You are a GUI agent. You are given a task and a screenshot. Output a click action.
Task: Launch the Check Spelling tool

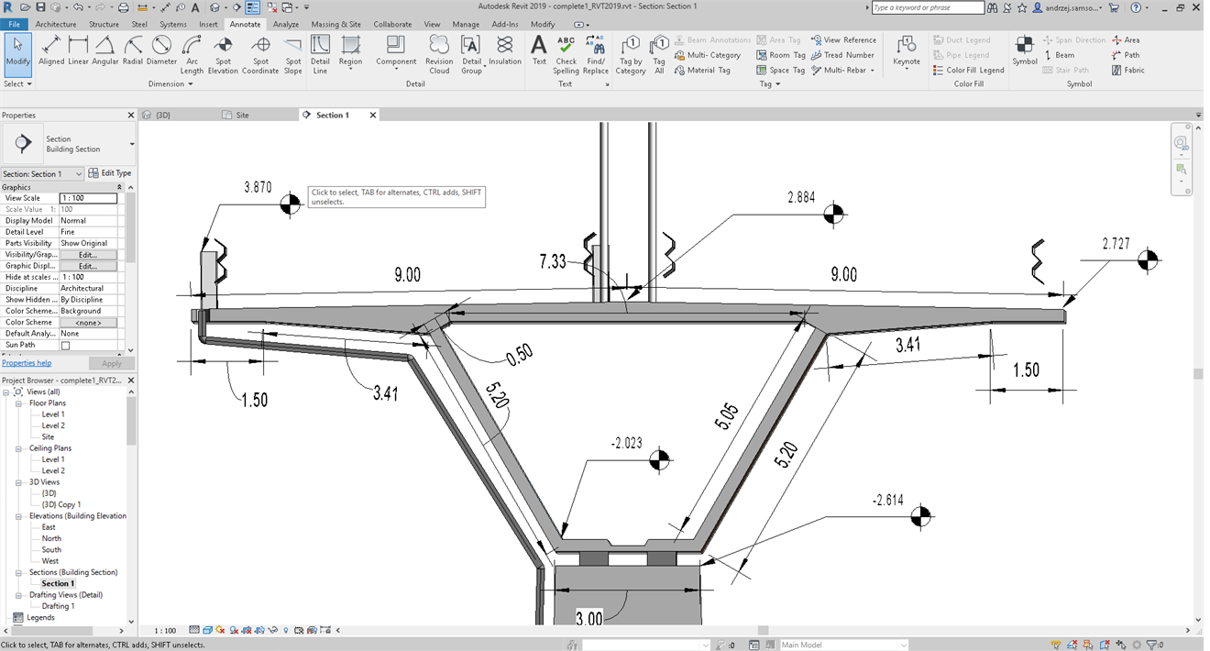tap(566, 52)
